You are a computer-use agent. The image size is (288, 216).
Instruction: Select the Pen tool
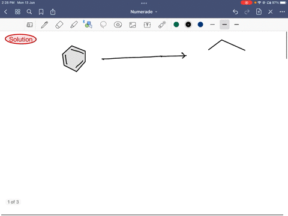tap(44, 25)
